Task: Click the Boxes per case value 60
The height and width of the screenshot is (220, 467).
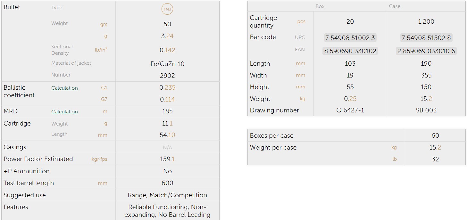Action: pos(435,135)
